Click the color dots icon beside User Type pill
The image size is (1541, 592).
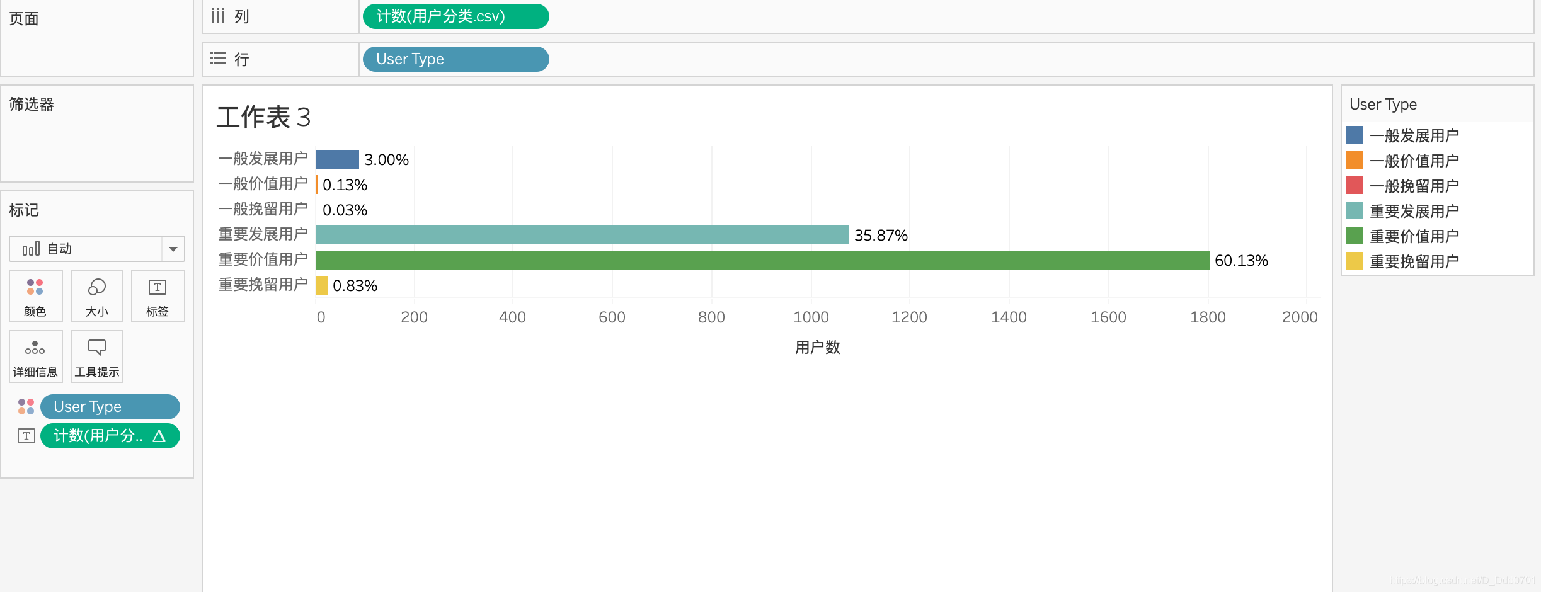click(26, 407)
